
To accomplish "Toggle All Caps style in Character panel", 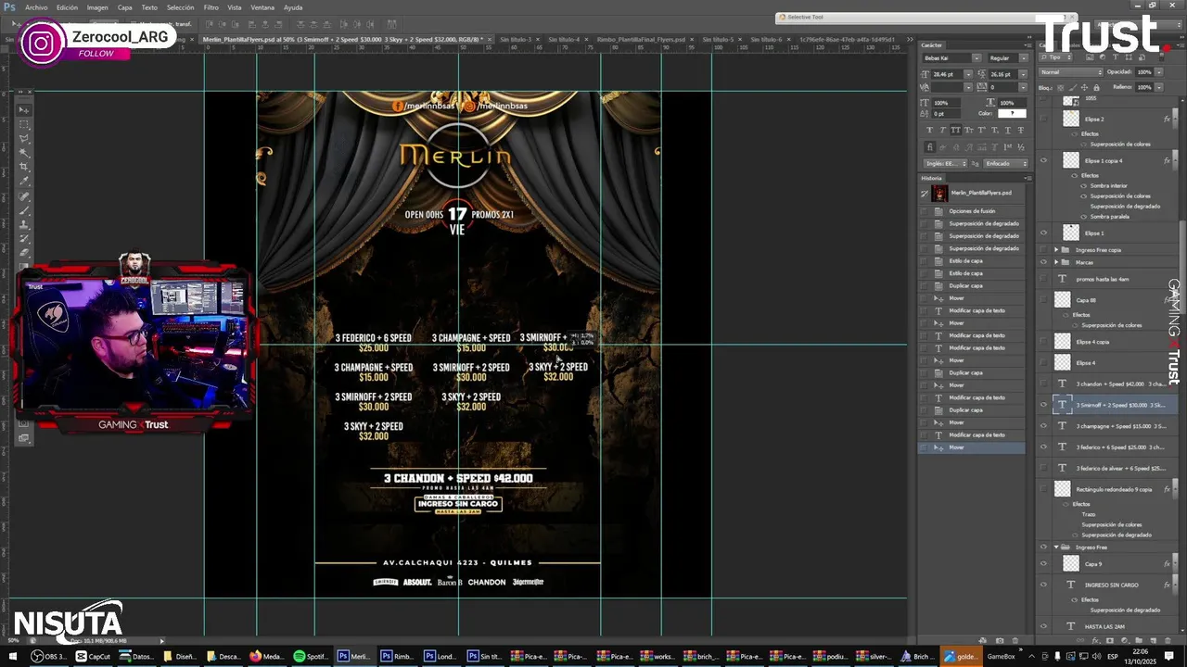I will tap(956, 130).
